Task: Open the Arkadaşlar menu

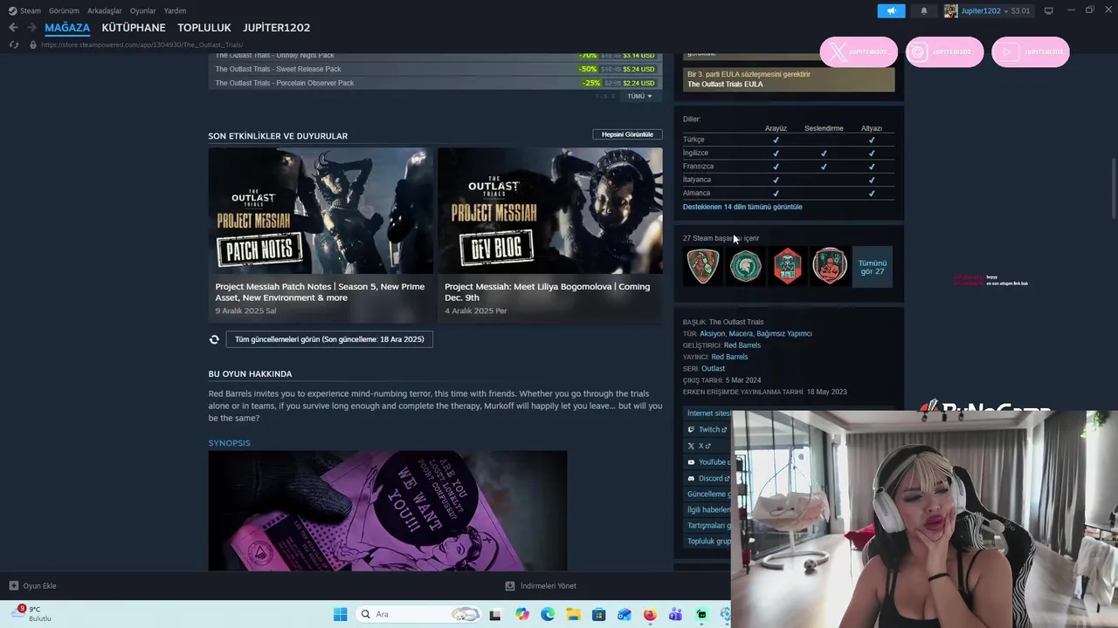Action: click(105, 10)
